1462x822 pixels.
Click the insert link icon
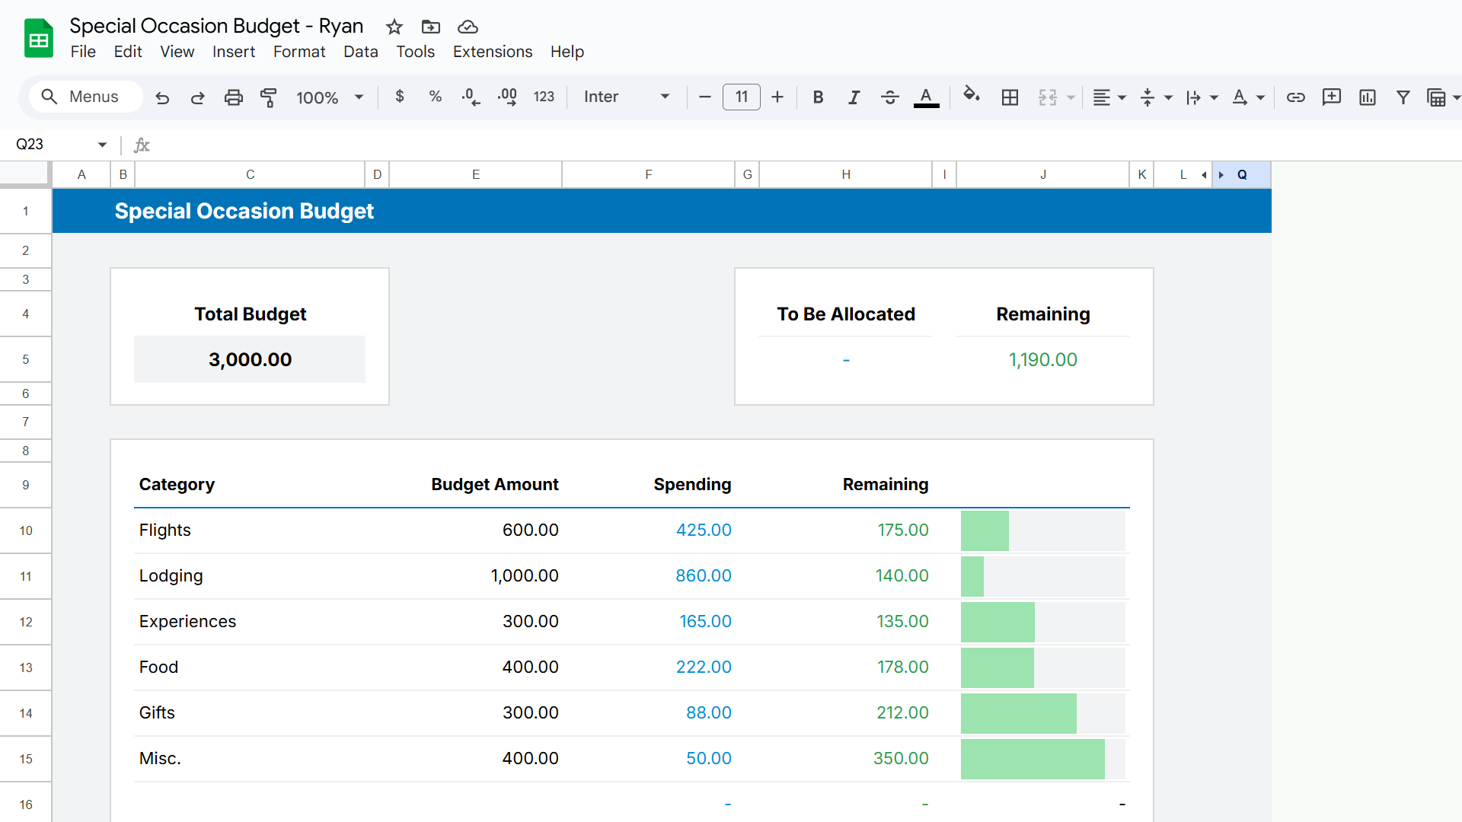click(x=1295, y=97)
